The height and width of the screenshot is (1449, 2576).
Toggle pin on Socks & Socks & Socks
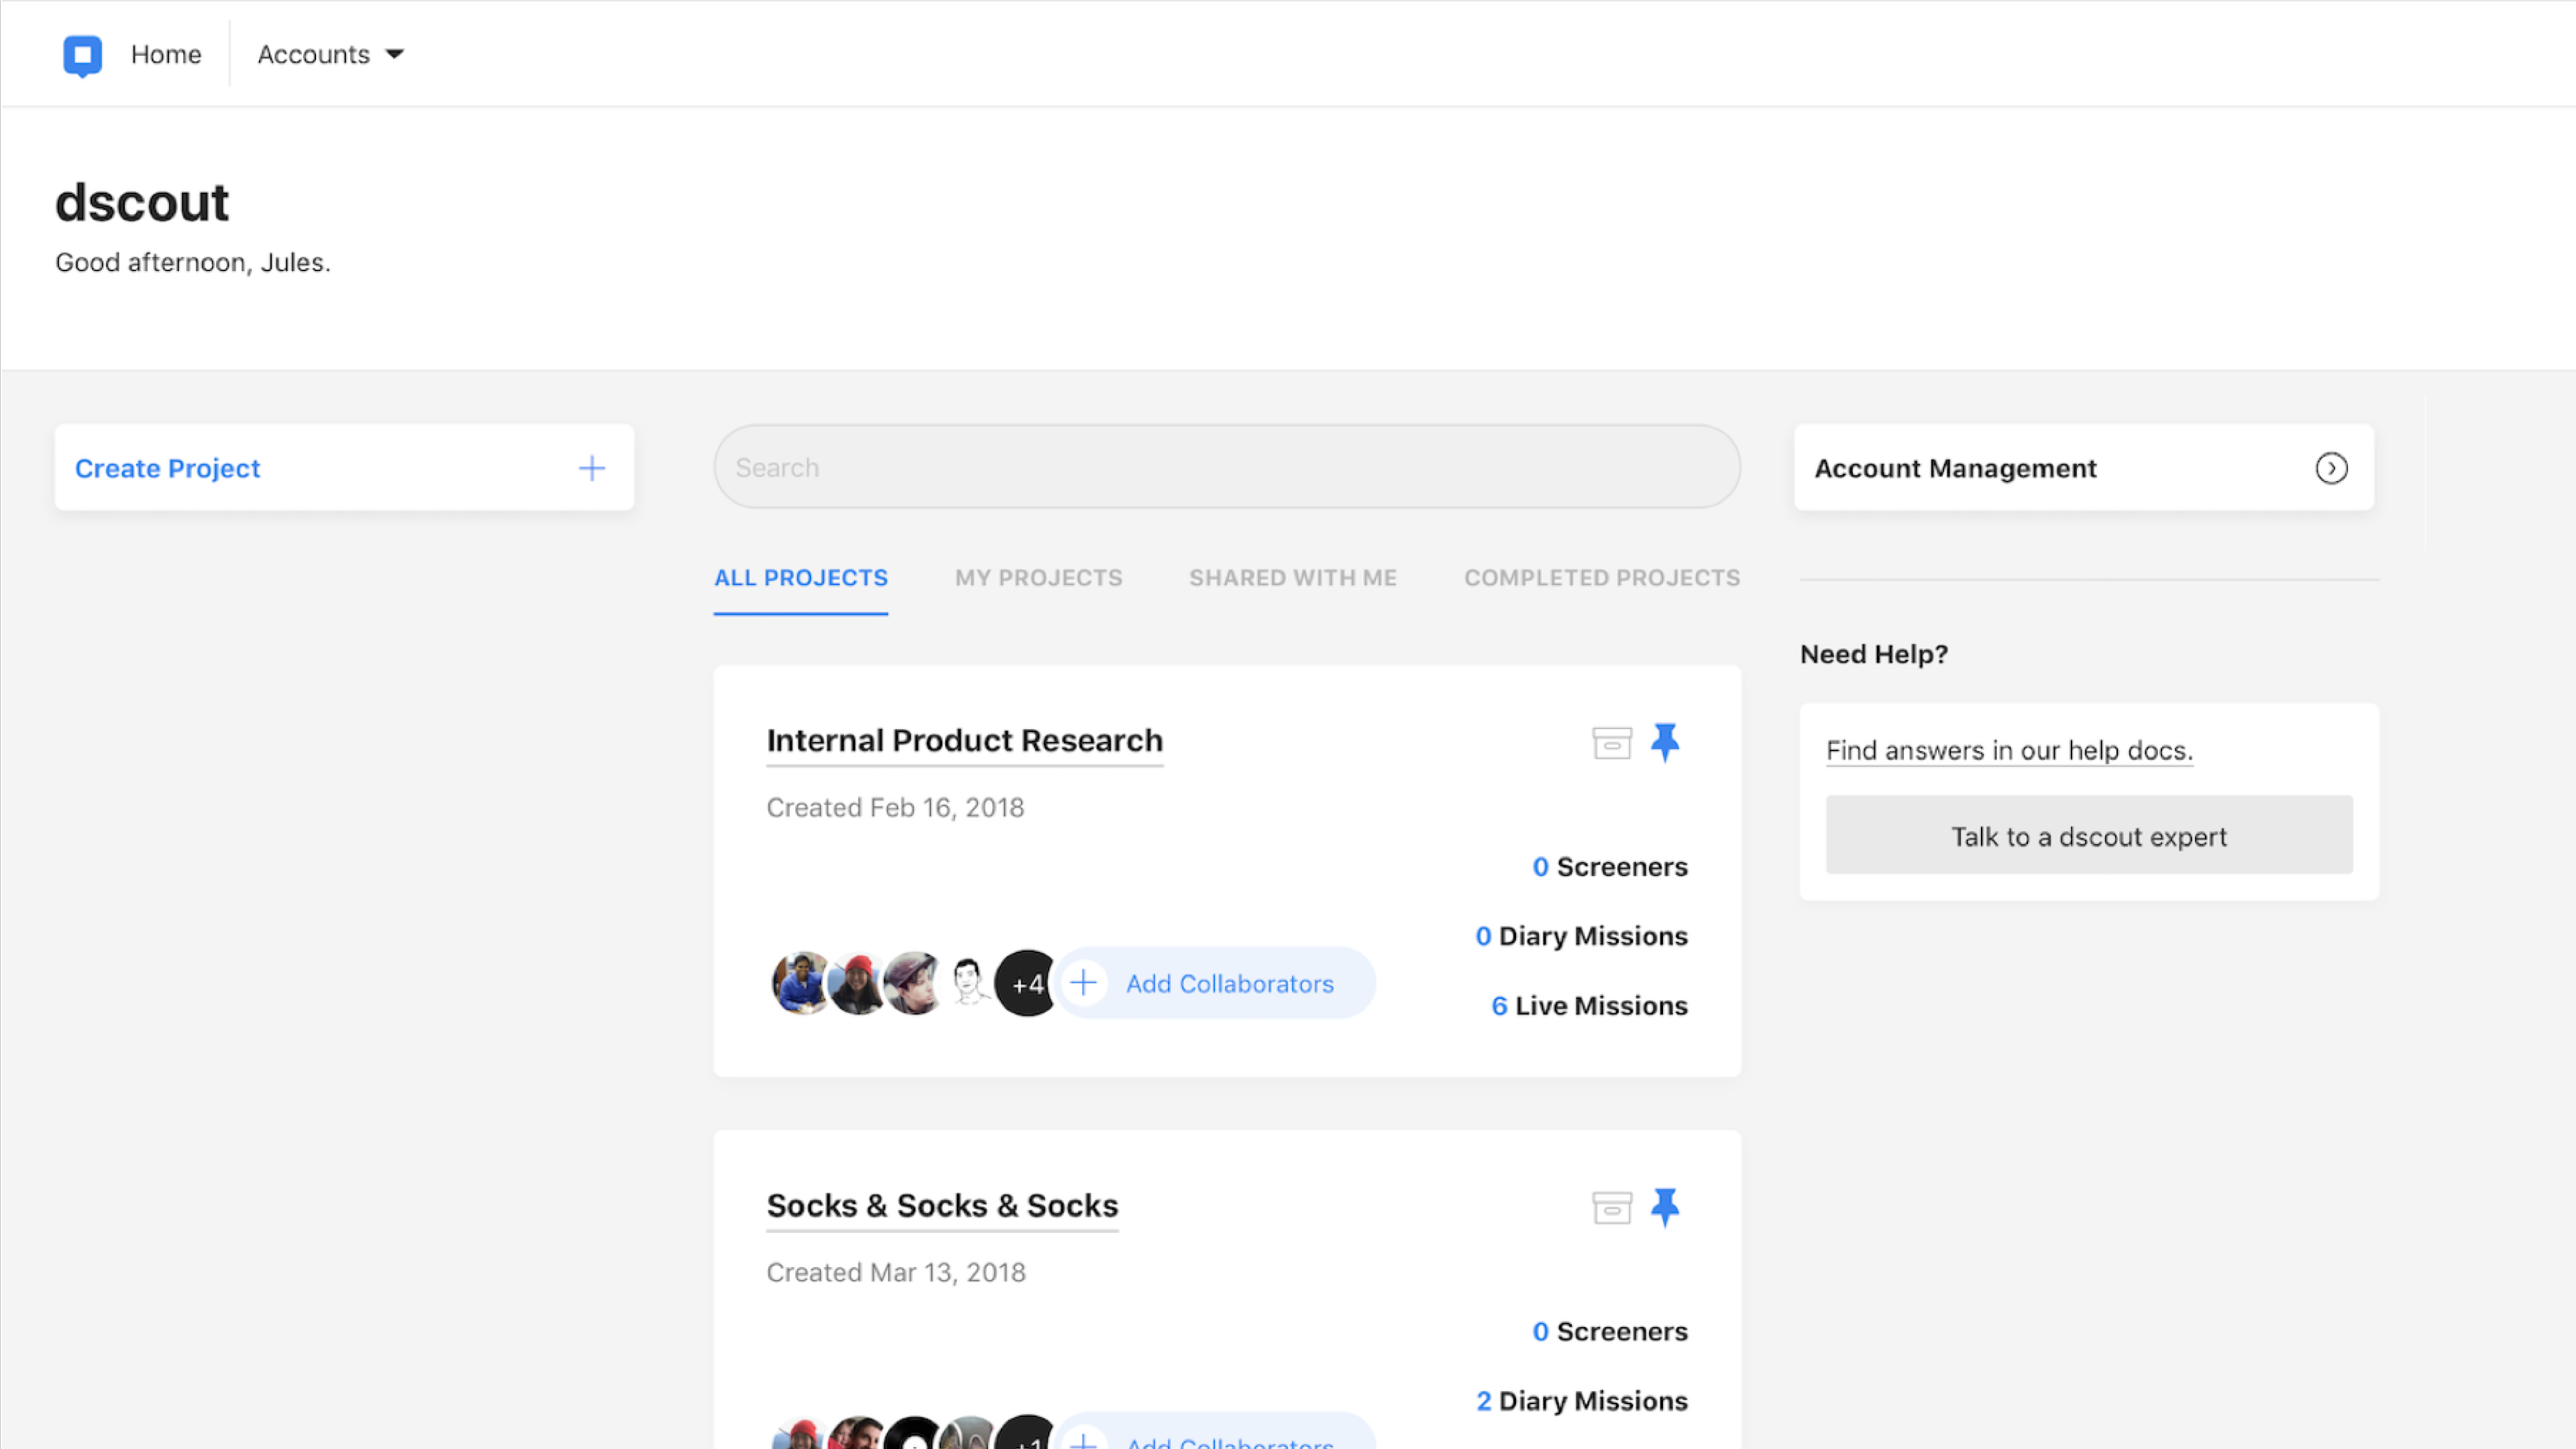point(1665,1207)
